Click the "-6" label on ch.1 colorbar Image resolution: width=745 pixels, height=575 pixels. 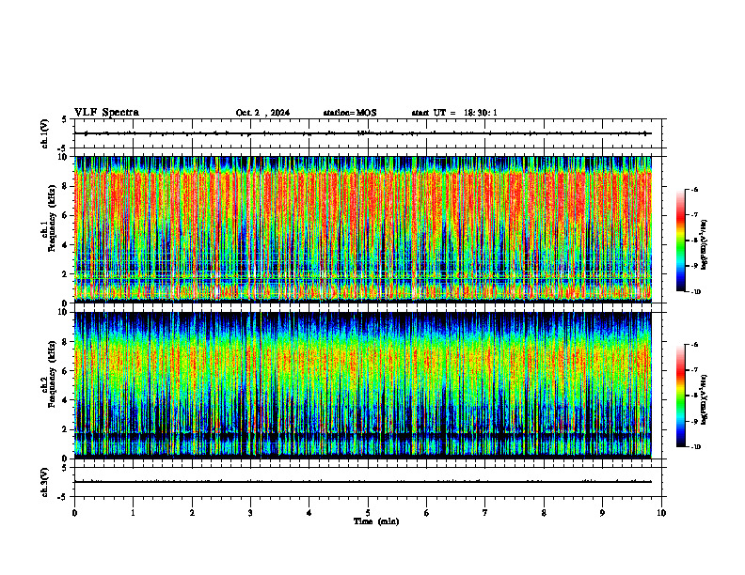click(694, 190)
